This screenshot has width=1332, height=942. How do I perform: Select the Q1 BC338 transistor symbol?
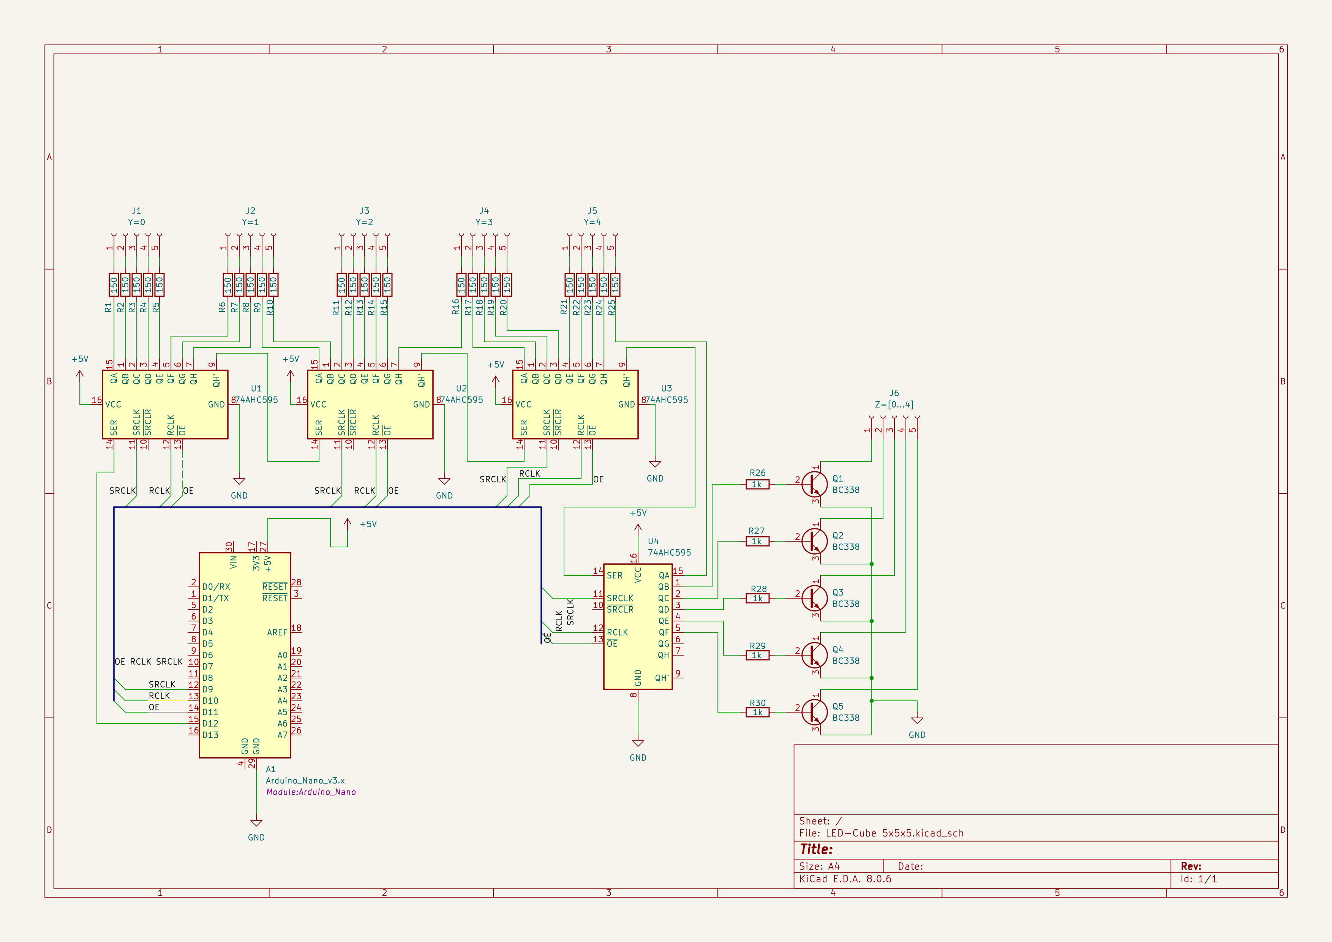click(815, 484)
